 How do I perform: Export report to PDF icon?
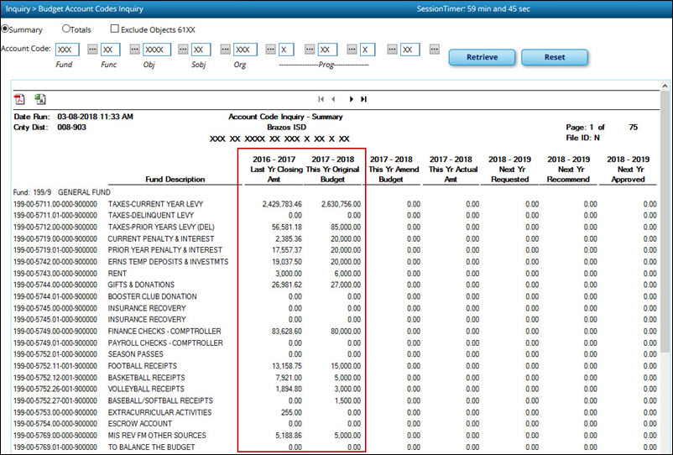[19, 99]
